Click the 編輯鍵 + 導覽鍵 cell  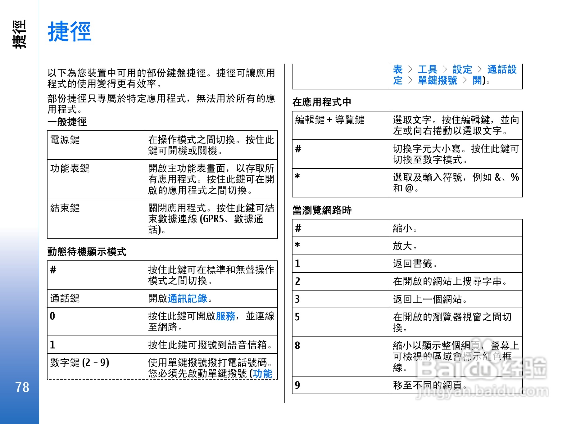[341, 125]
